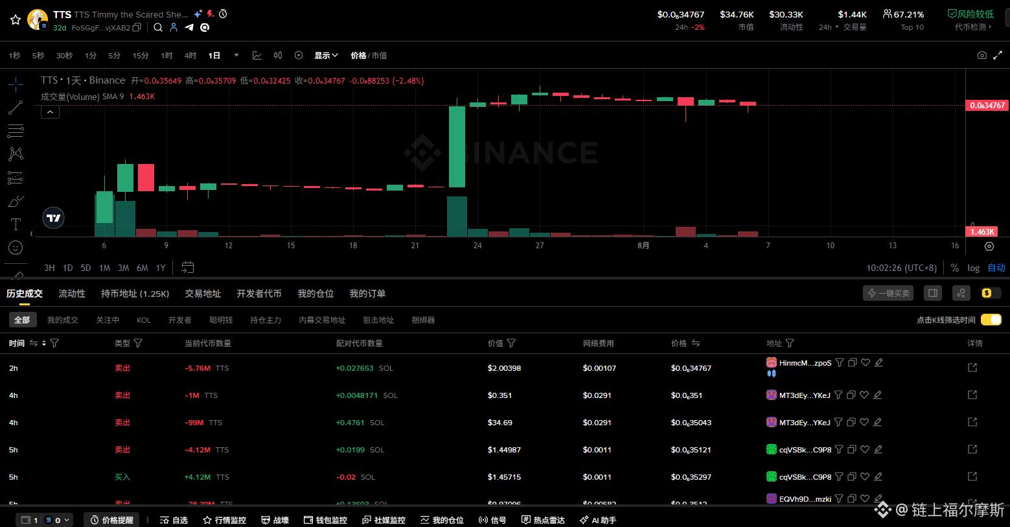Viewport: 1010px width, 527px height.
Task: Toggle the yellow $ icon in the trades header
Action: pos(987,293)
